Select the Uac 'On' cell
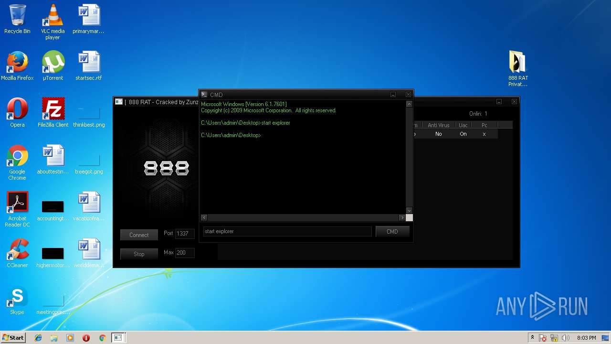The height and width of the screenshot is (344, 611). (463, 134)
